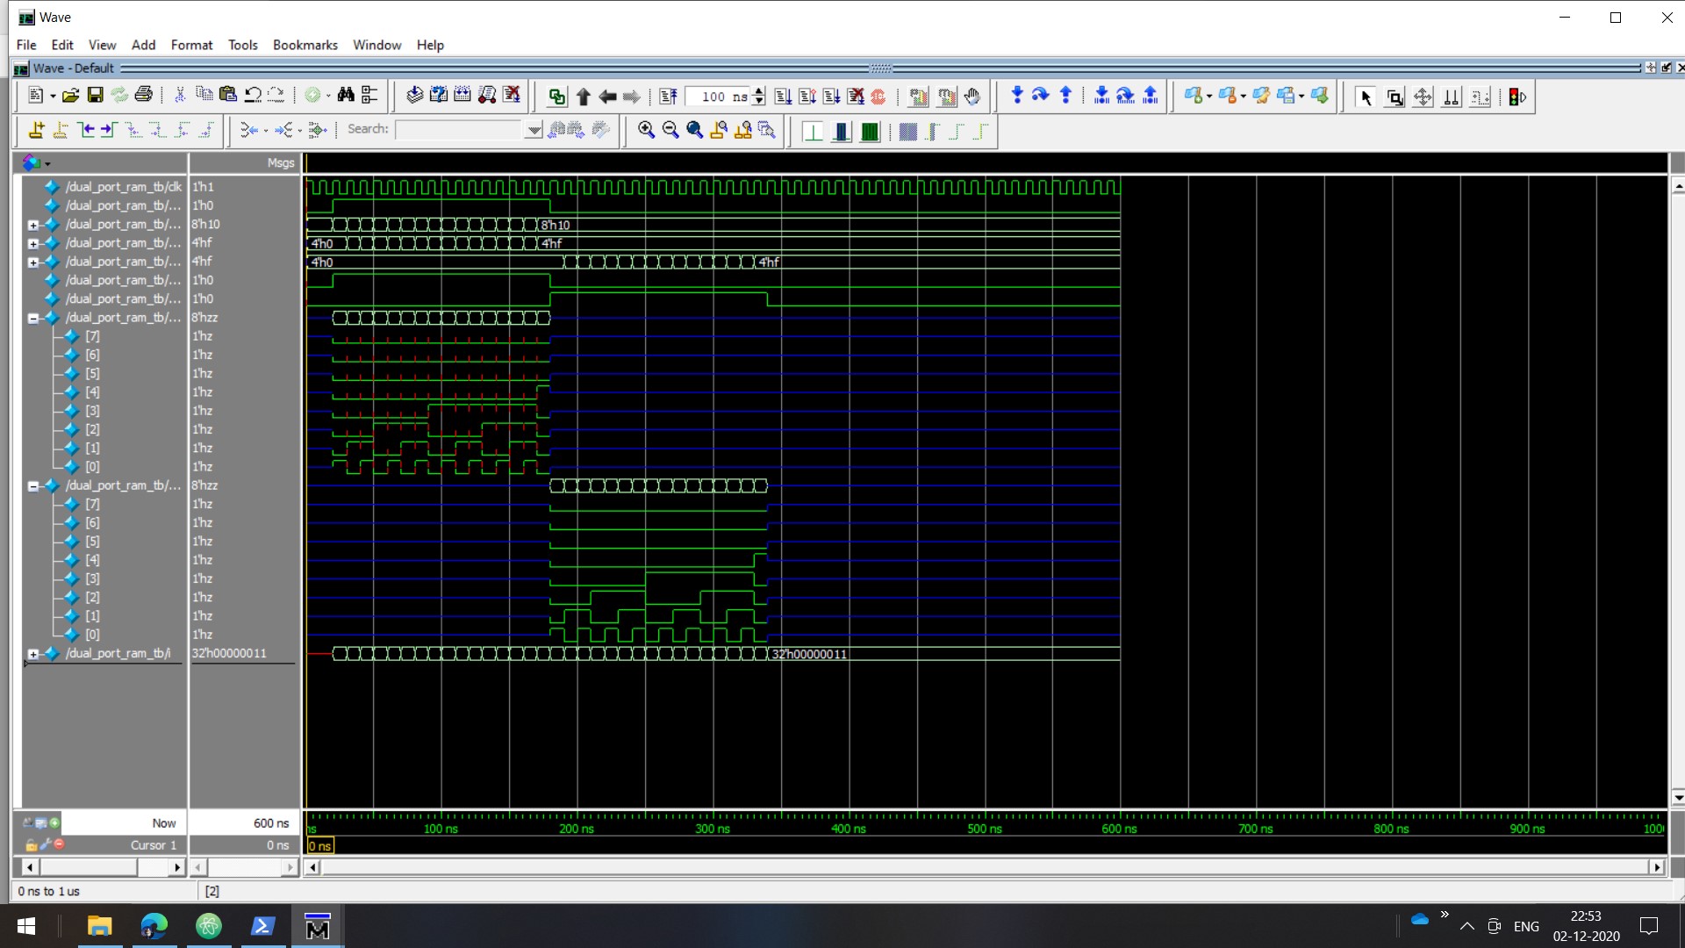Open the Bookmarks menu

305,45
